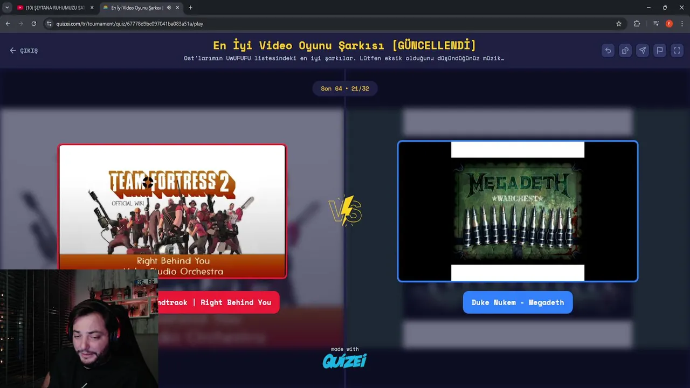
Task: Navigate forward in the browser
Action: [20, 24]
